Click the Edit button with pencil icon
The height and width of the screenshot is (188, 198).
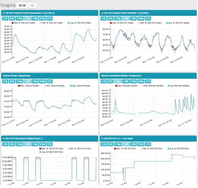(x=22, y=5)
